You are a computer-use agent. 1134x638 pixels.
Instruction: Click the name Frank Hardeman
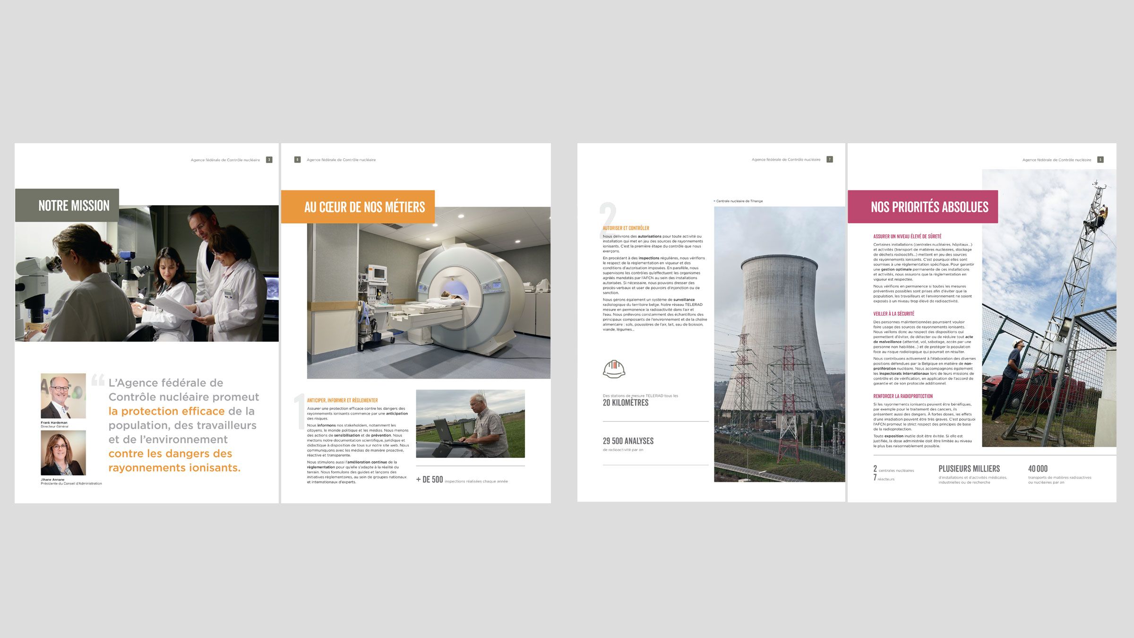[54, 422]
